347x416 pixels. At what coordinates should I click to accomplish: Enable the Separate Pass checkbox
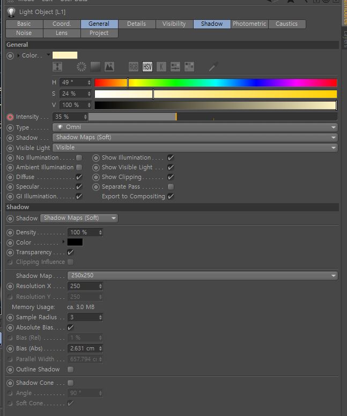[171, 187]
